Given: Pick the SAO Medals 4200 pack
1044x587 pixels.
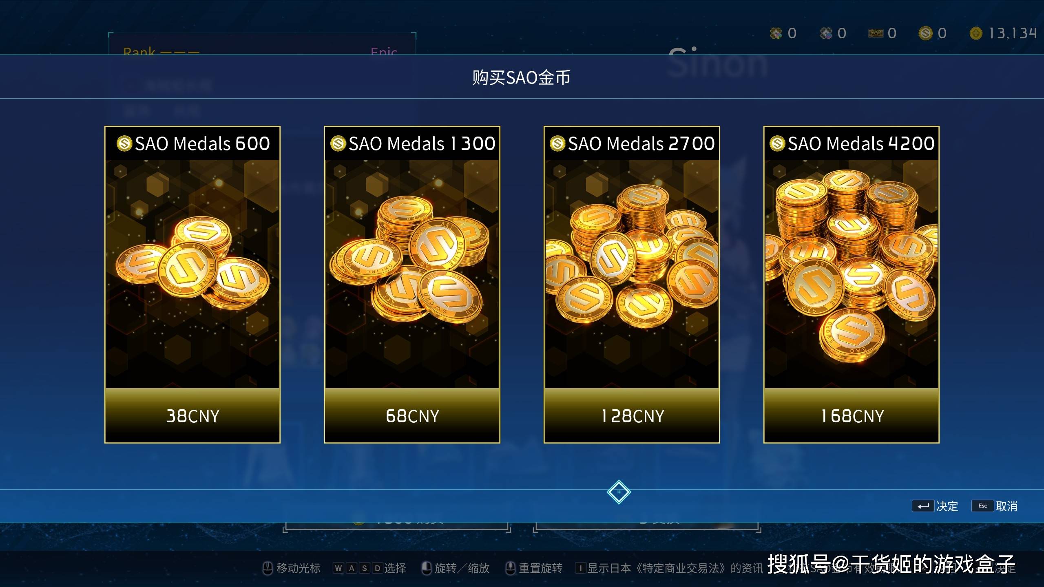Looking at the screenshot, I should click(852, 285).
